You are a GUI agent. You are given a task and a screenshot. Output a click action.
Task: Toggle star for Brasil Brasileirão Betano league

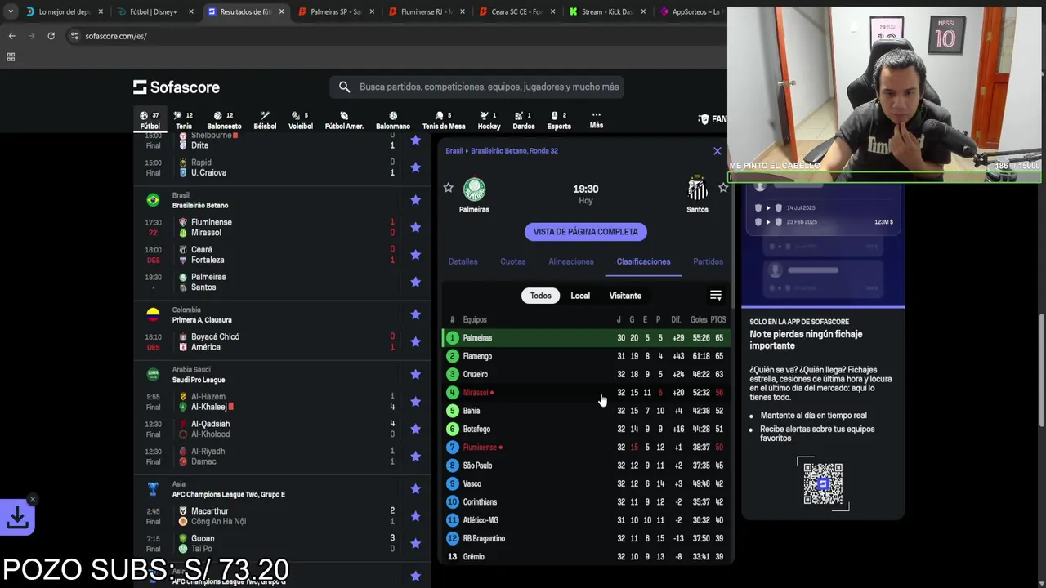(x=415, y=200)
